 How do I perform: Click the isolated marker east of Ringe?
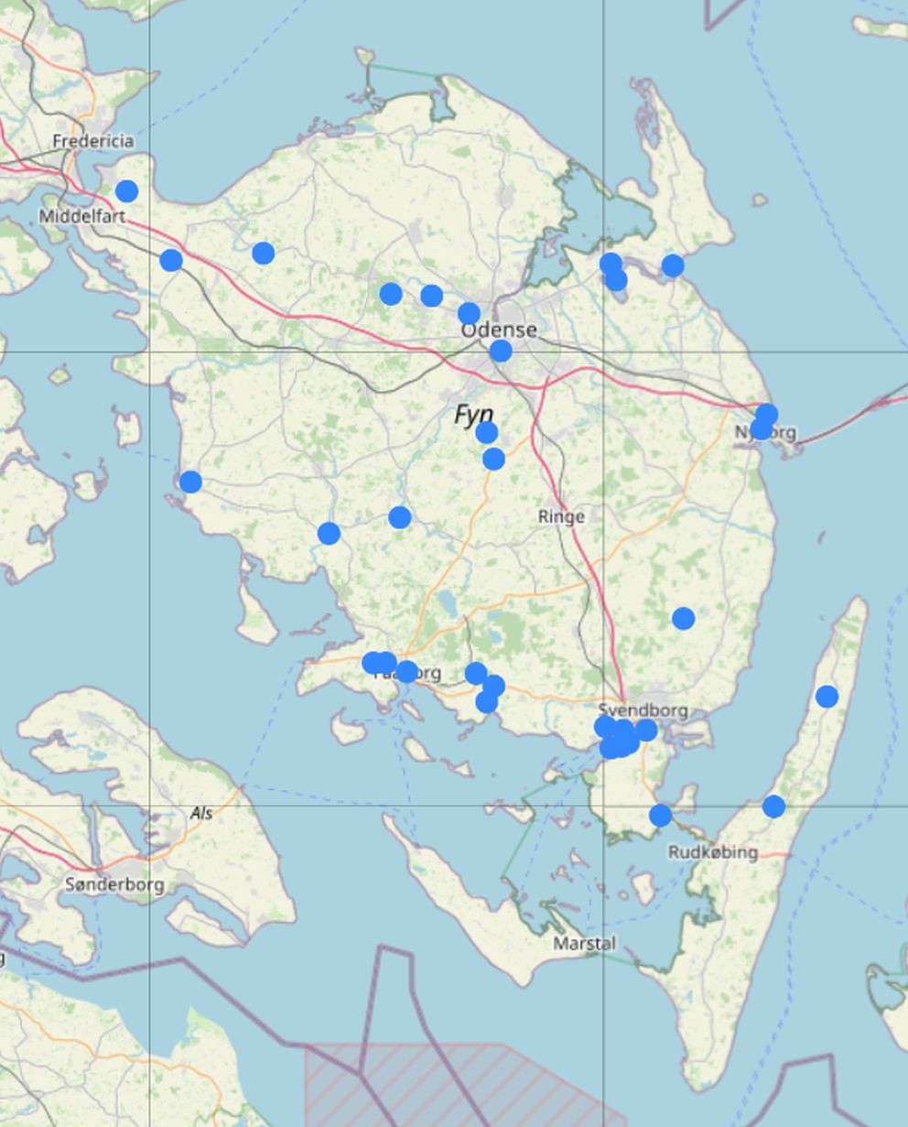point(684,619)
